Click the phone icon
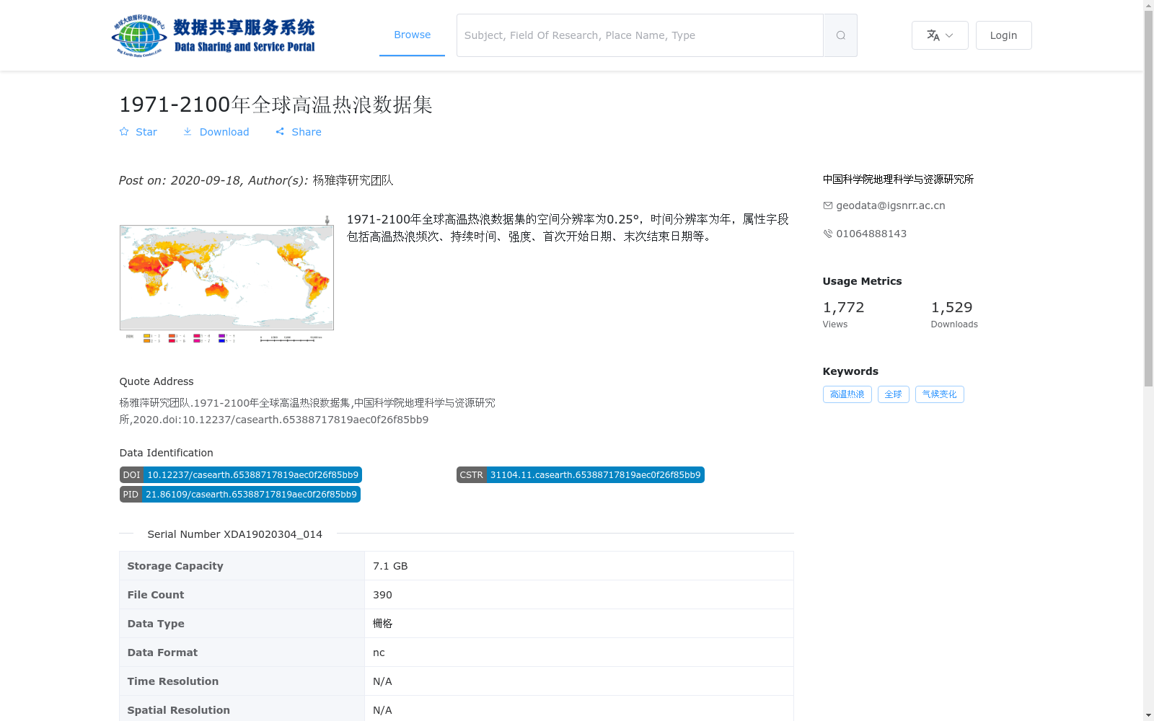The image size is (1154, 721). (x=828, y=234)
